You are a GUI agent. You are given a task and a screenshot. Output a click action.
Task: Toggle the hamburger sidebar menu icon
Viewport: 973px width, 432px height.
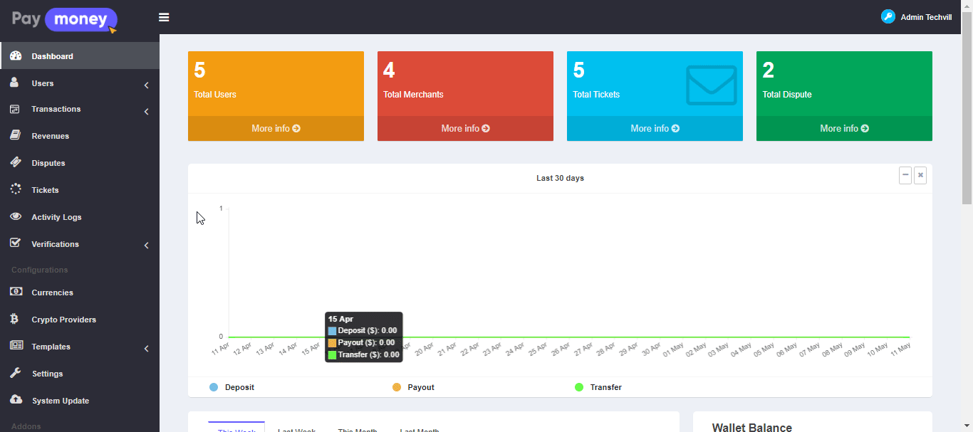164,17
